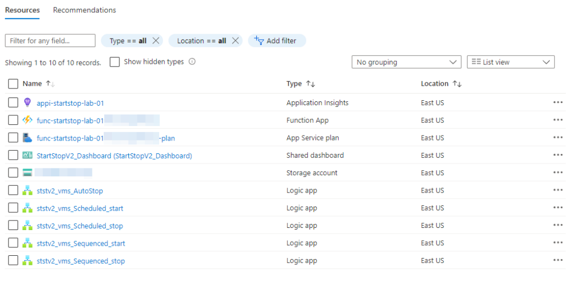Select the ststv2_vms_Sequenced_stop row checkbox
This screenshot has height=281, width=574.
point(13,260)
